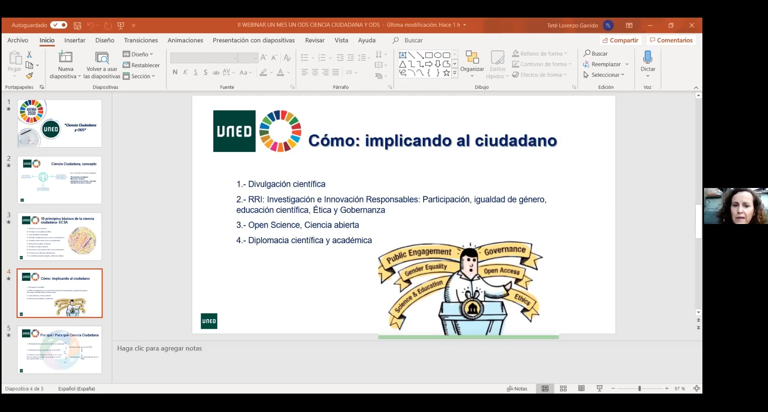Open the Sección dropdown
Screen dimensions: 768x412
[139, 76]
